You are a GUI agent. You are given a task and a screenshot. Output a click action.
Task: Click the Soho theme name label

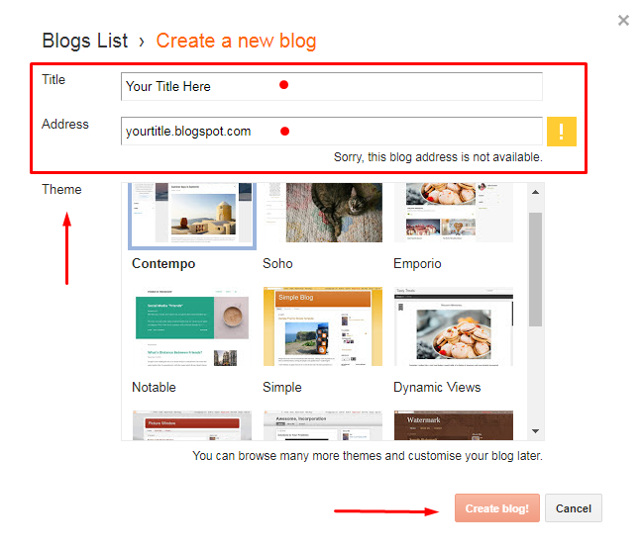pyautogui.click(x=277, y=263)
